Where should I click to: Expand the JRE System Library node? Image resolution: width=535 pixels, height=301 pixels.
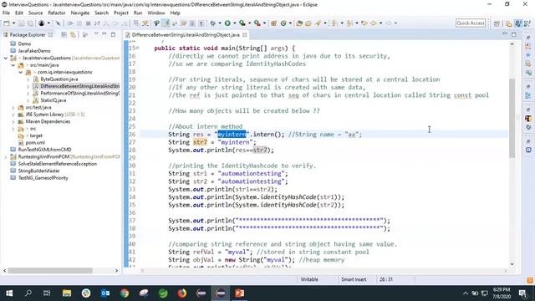point(13,115)
